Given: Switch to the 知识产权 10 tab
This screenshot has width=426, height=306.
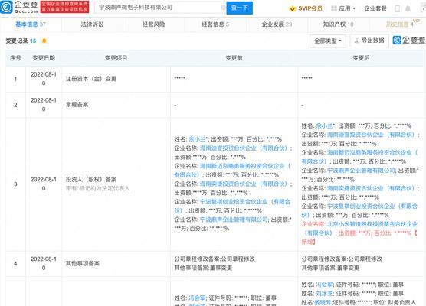Looking at the screenshot, I should (338, 24).
